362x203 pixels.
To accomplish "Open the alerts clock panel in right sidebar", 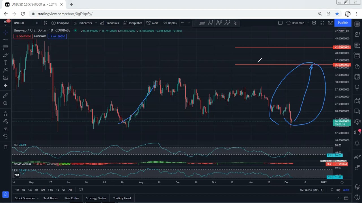I will [x=357, y=34].
